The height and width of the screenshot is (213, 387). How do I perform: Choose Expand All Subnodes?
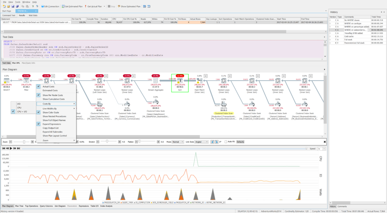(56, 132)
